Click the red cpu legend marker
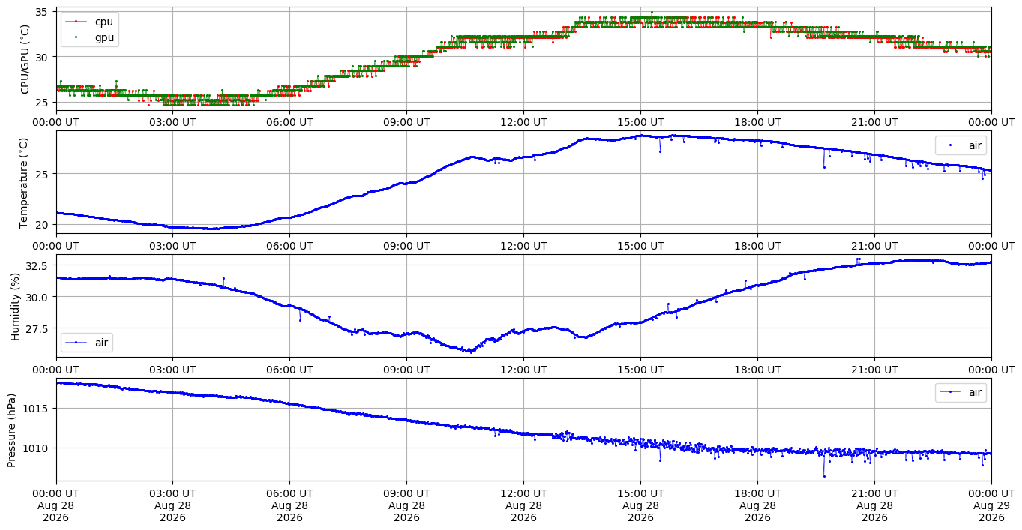1022x530 pixels. (76, 22)
